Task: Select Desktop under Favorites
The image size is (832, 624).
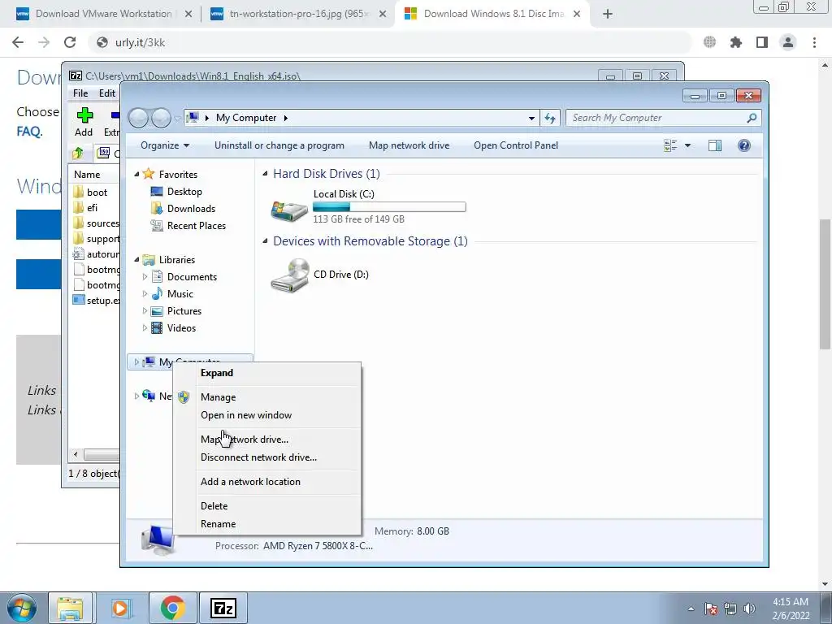Action: [184, 192]
